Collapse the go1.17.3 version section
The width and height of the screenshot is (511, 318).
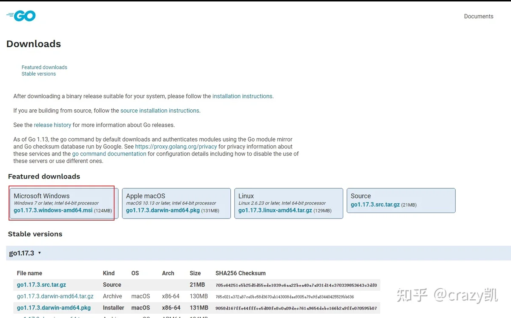coord(40,253)
